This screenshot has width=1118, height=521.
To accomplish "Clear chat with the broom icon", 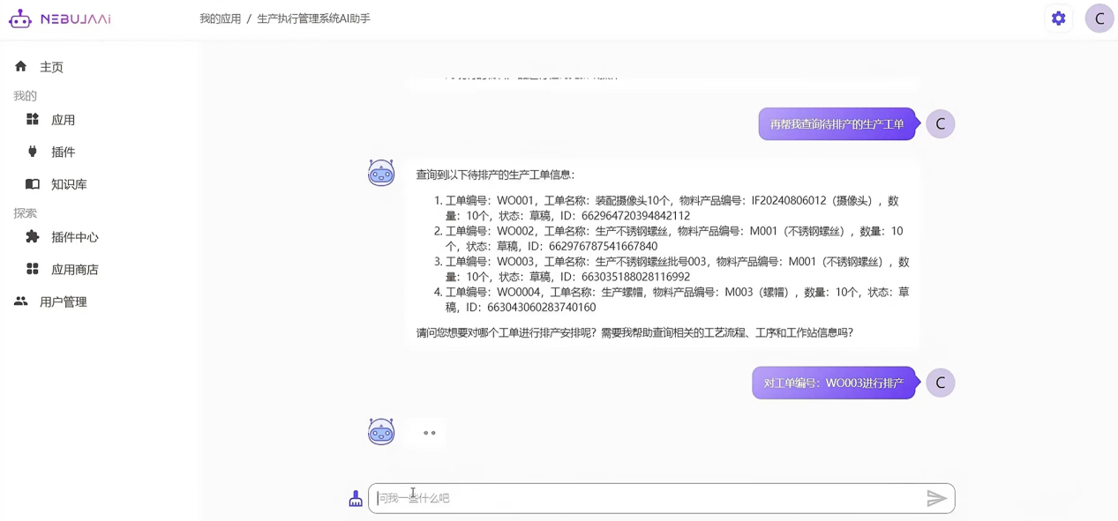I will click(356, 499).
